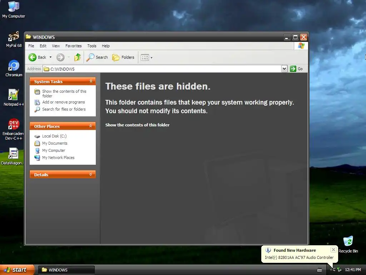Open the File menu
Screen dimensions: 366x275
(31, 46)
